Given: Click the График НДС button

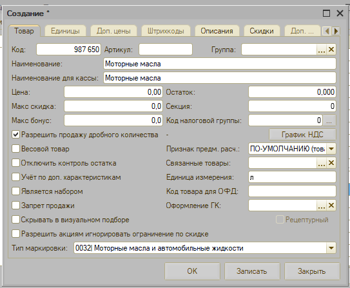Looking at the screenshot, I should 302,135.
